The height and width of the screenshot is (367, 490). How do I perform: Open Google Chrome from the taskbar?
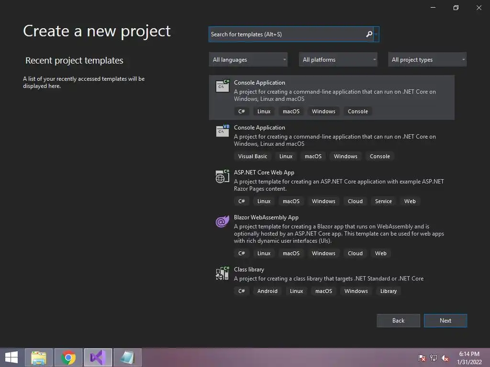click(68, 357)
